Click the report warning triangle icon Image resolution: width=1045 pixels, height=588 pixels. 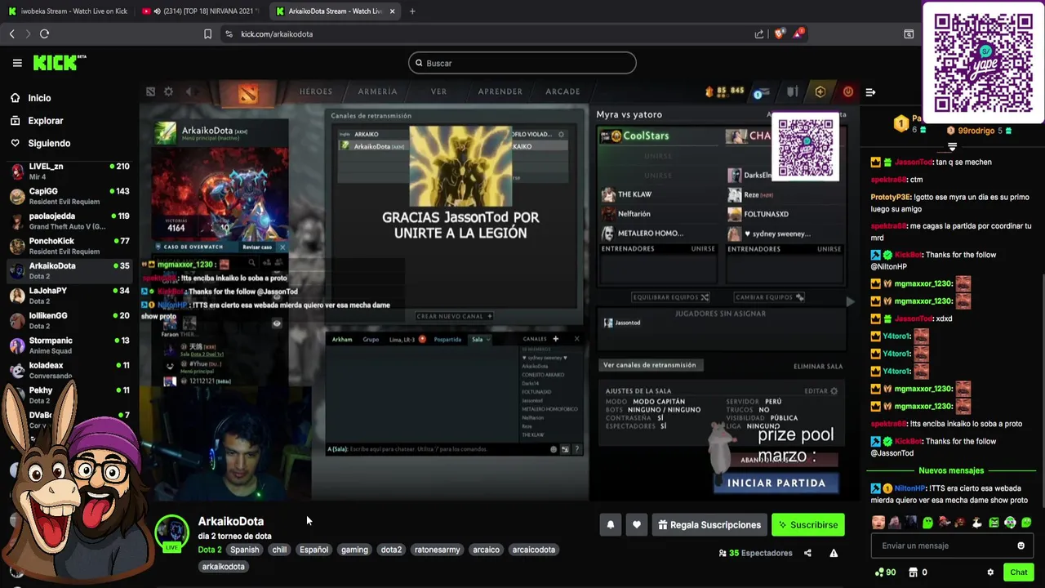834,553
